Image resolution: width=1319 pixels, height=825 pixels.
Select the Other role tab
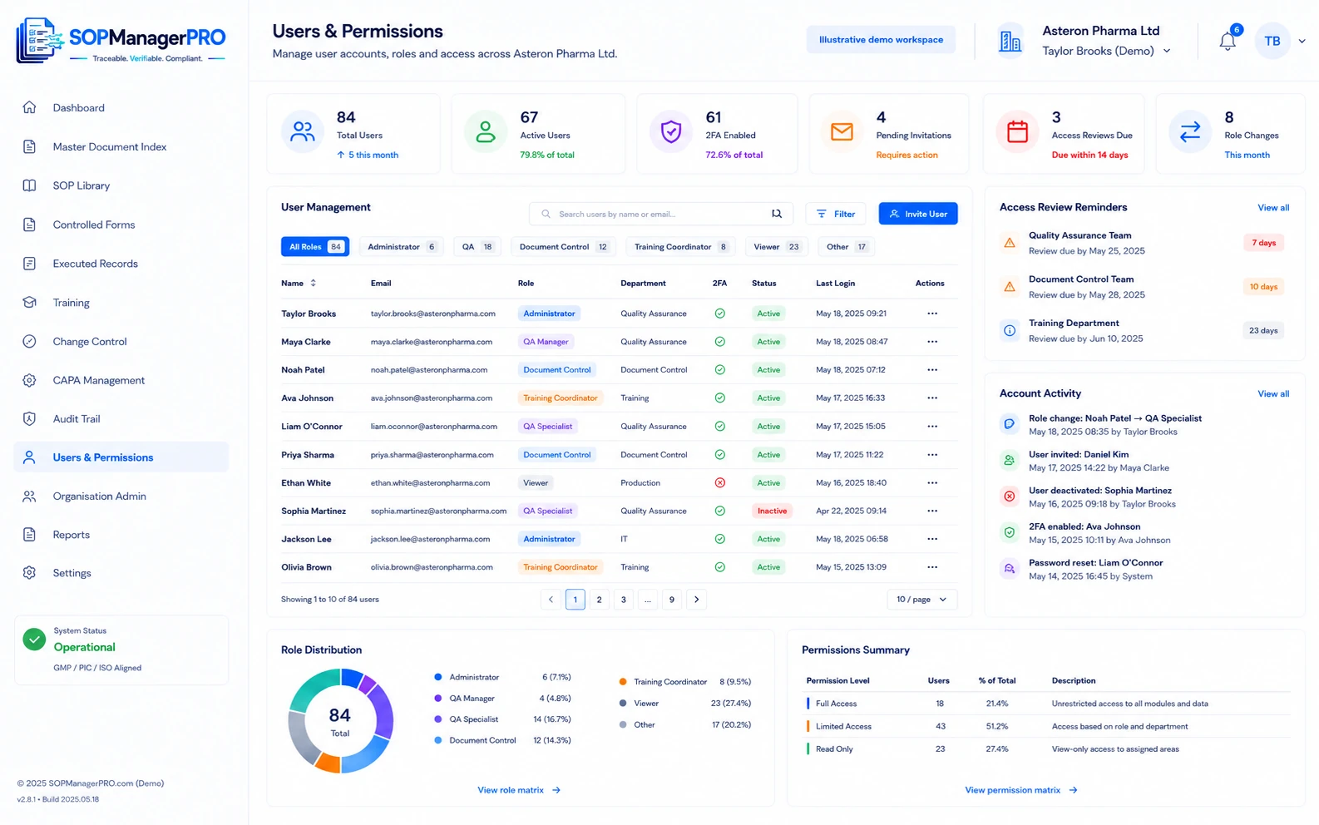click(846, 247)
